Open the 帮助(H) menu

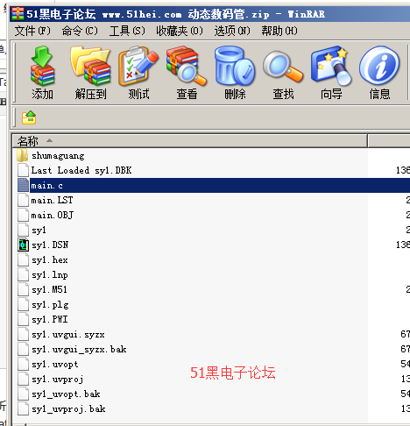coord(279,31)
